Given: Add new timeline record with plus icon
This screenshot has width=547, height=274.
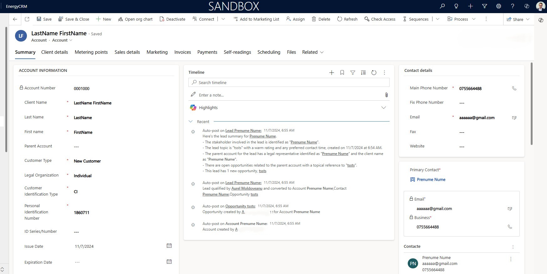Looking at the screenshot, I should (331, 72).
